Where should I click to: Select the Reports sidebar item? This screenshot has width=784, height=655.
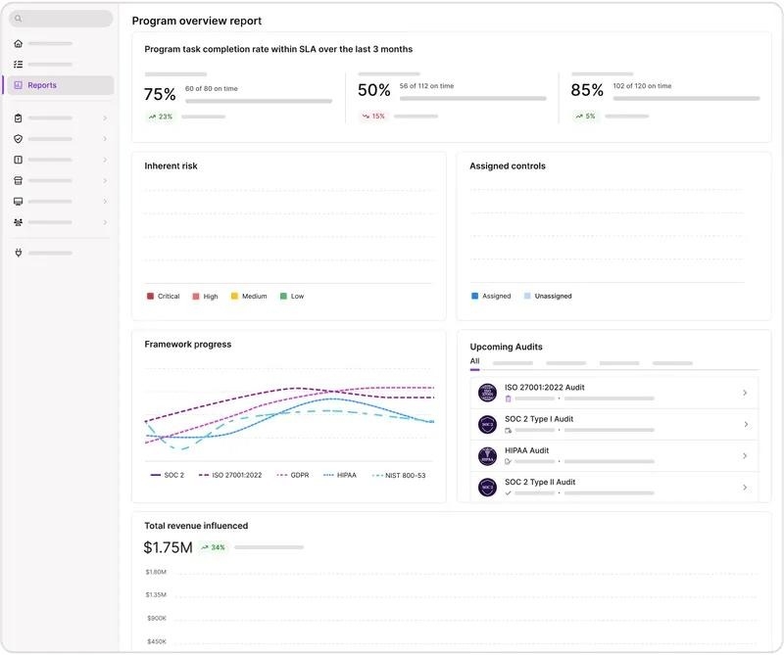(59, 85)
